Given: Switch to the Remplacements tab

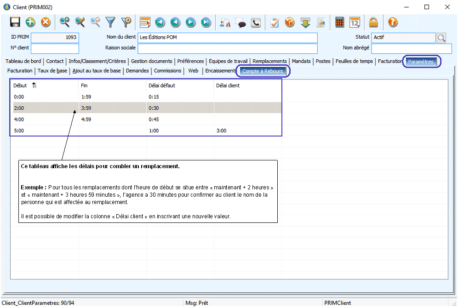Looking at the screenshot, I should click(269, 61).
